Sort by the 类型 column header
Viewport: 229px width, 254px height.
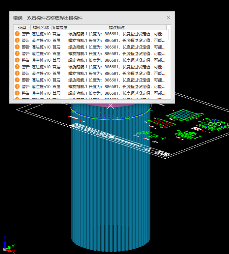click(22, 27)
